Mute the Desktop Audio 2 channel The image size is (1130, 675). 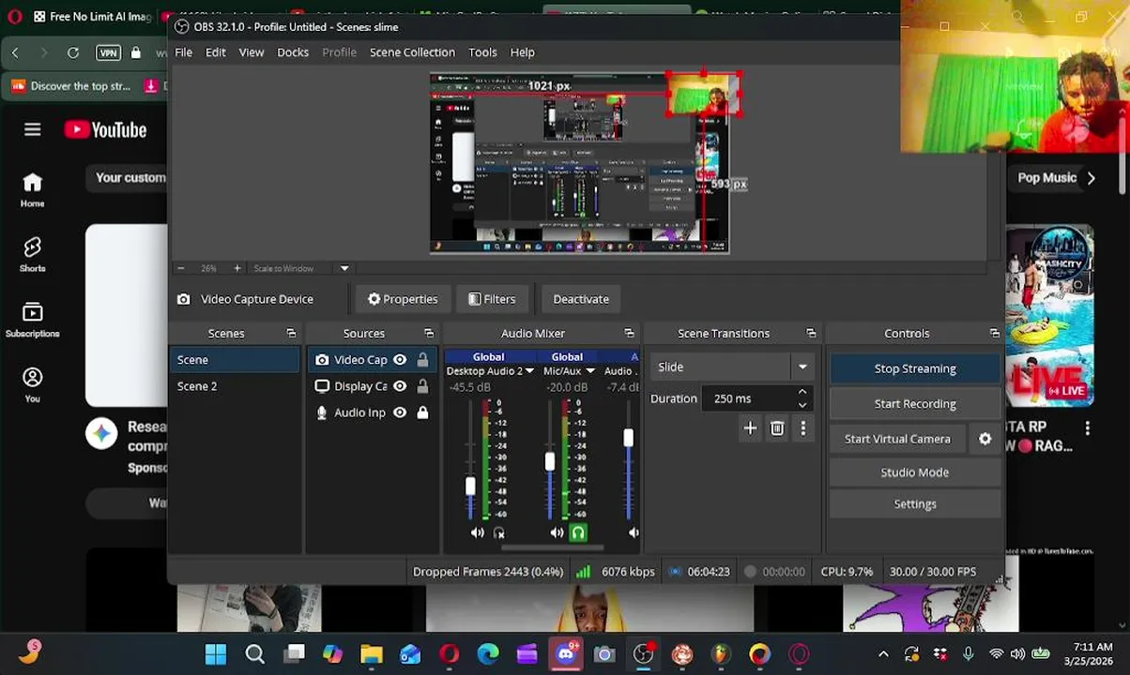pos(477,532)
